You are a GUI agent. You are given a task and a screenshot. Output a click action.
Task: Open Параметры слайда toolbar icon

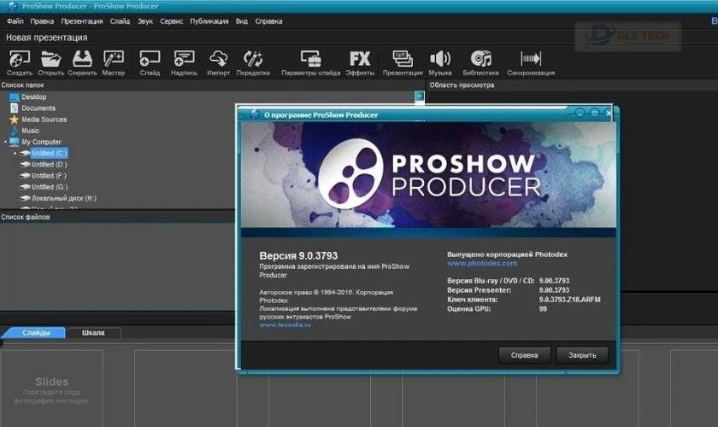310,62
